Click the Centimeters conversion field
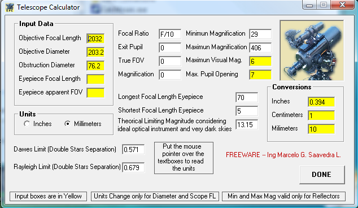This screenshot has width=358, height=208. pos(321,115)
